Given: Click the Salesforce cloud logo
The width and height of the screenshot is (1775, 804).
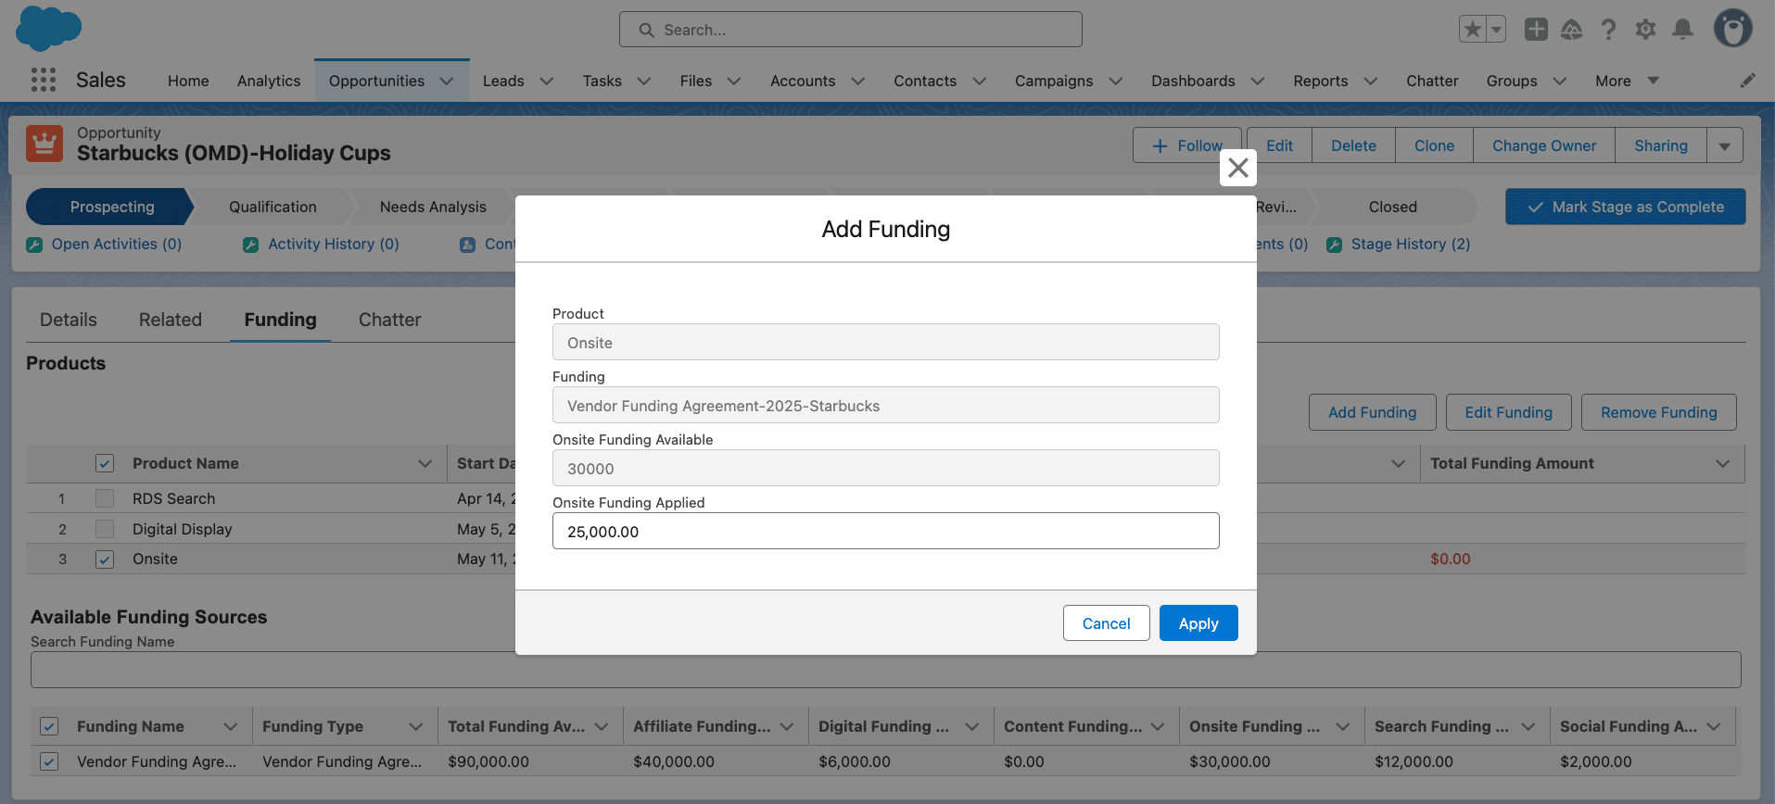Looking at the screenshot, I should (x=48, y=28).
